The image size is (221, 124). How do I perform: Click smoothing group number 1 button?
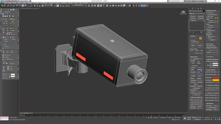coord(191,99)
